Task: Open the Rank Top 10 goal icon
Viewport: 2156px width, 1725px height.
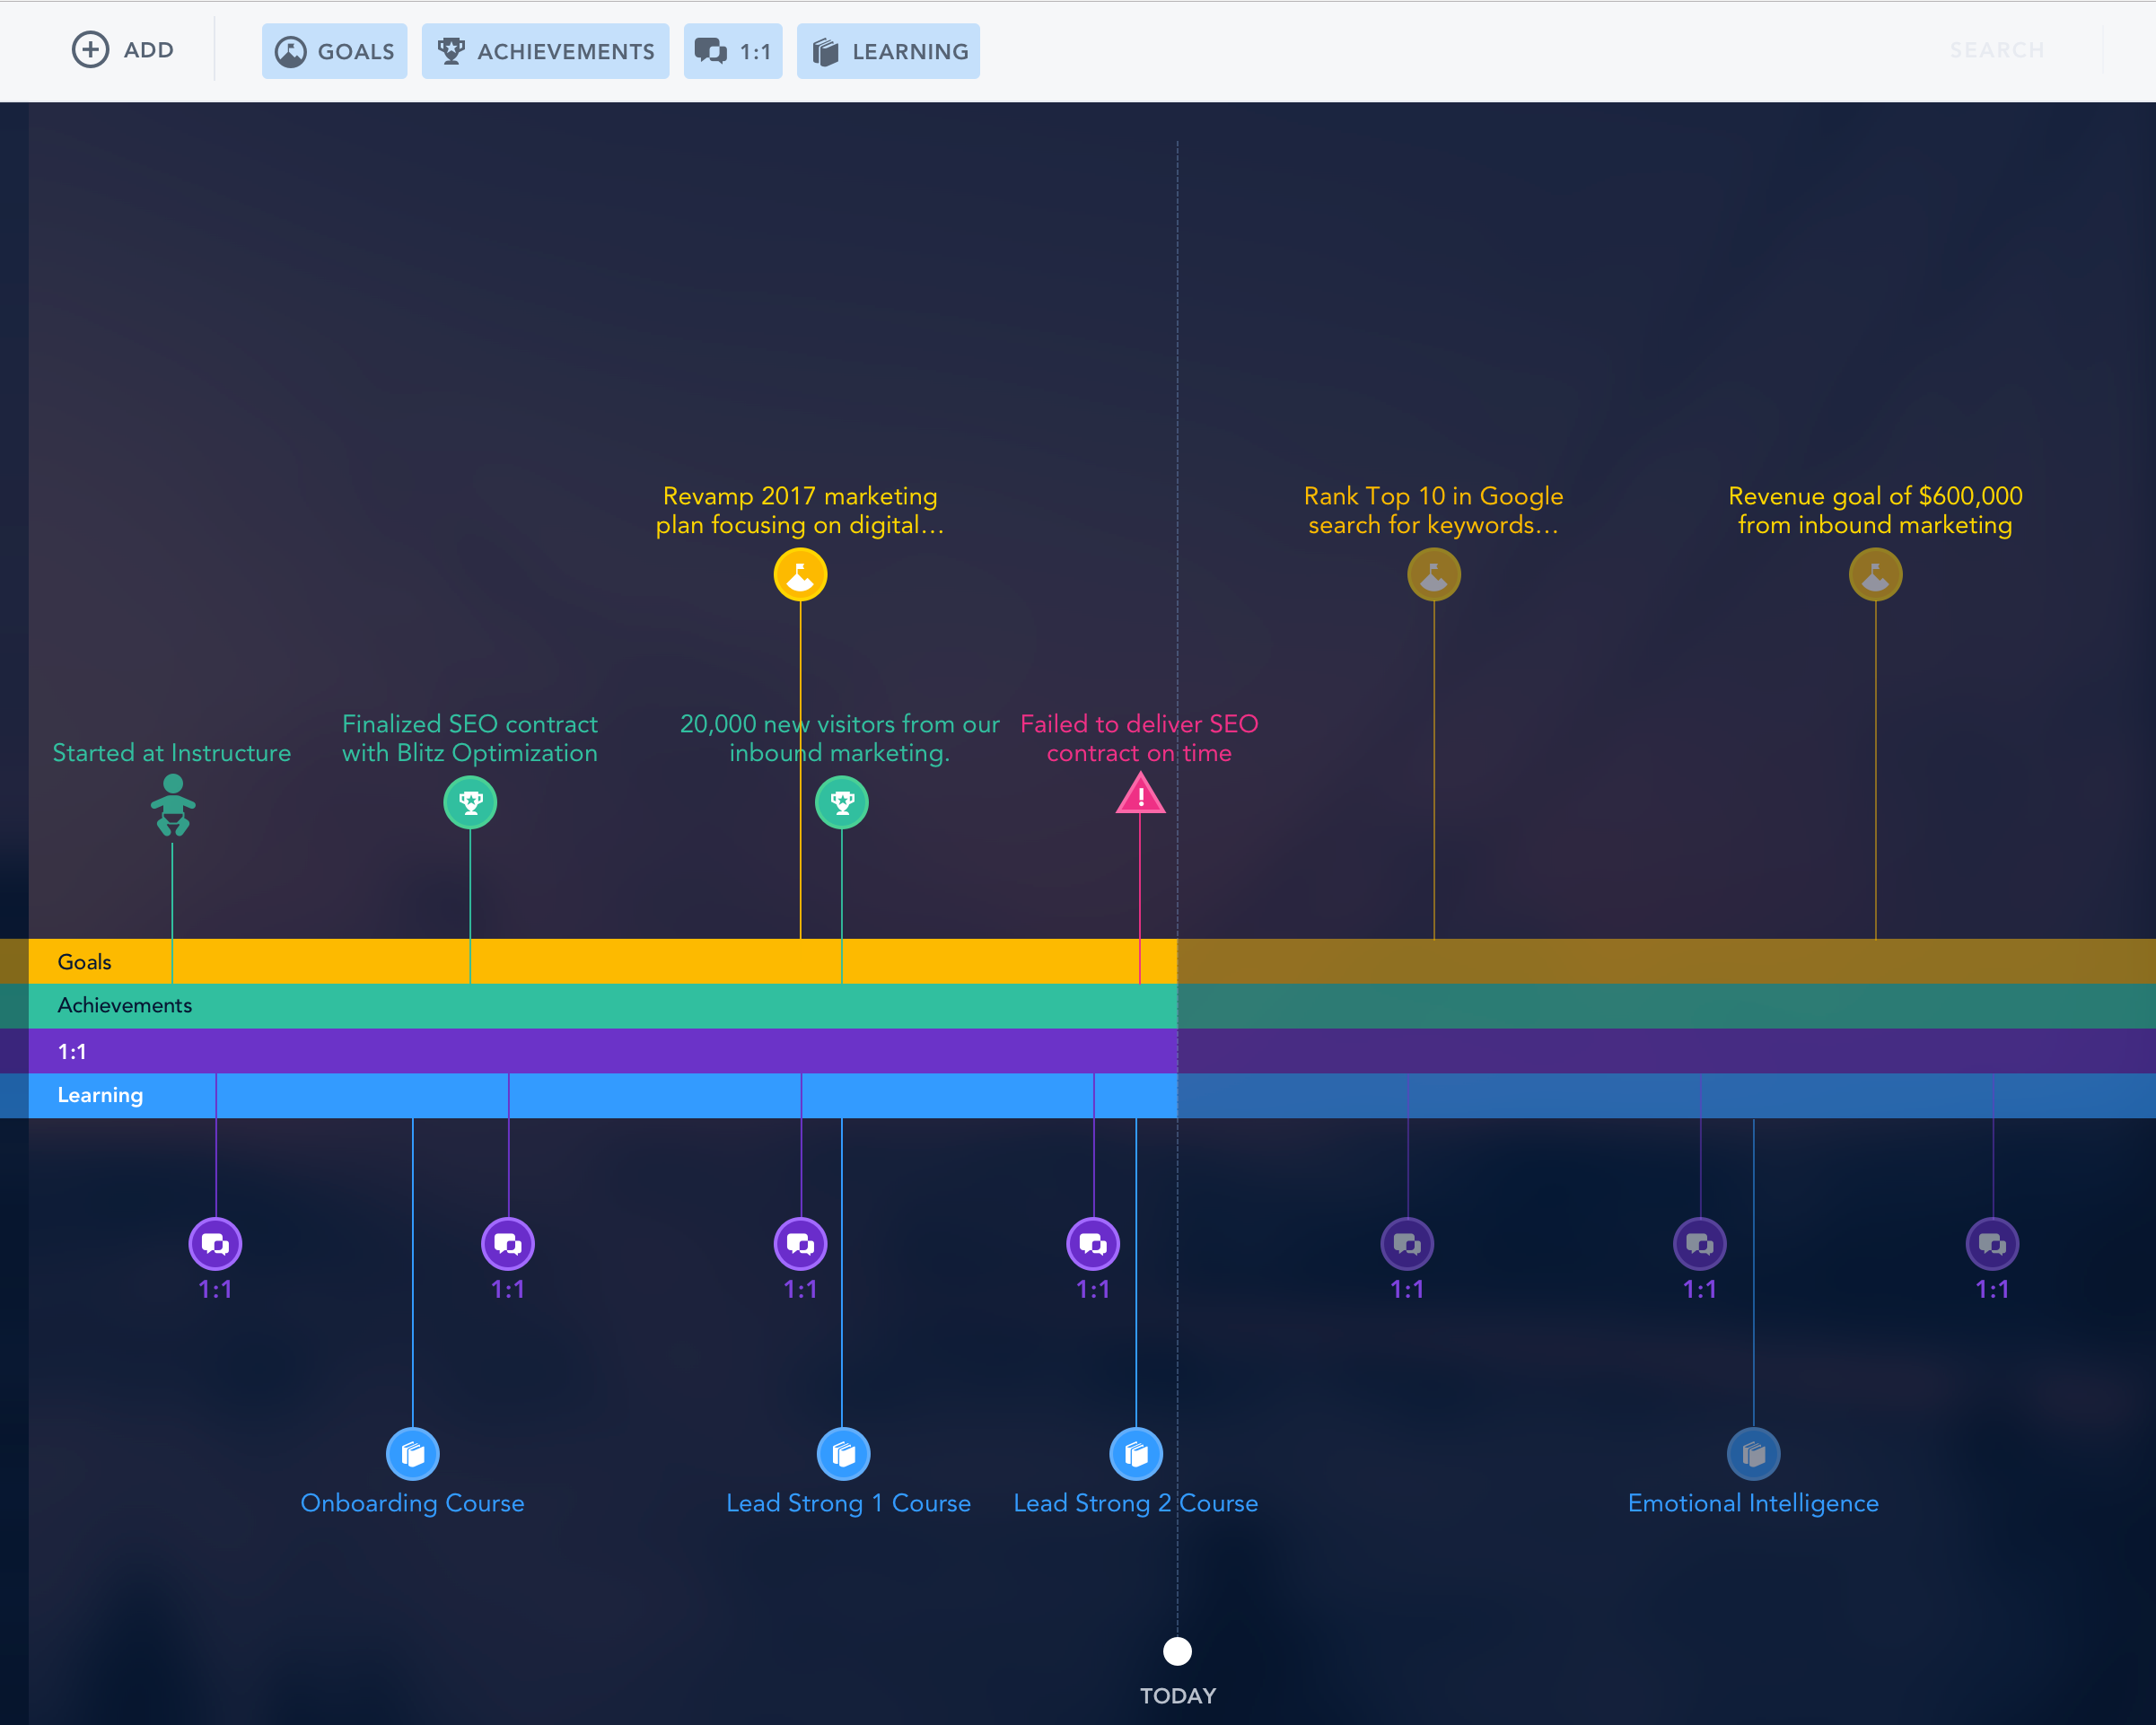Action: tap(1433, 575)
